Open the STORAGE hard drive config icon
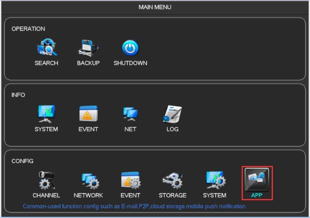Viewport: 310px width, 218px height. (172, 180)
